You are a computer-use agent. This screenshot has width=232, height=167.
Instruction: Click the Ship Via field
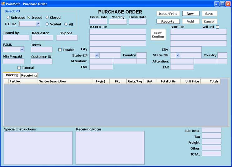(x=67, y=38)
